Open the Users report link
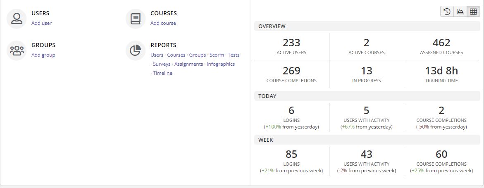Image resolution: width=484 pixels, height=188 pixels. click(157, 55)
